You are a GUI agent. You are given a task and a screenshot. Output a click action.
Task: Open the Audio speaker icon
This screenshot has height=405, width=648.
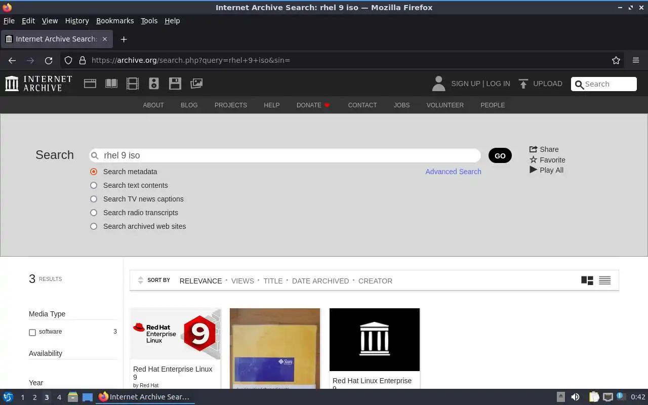click(154, 84)
